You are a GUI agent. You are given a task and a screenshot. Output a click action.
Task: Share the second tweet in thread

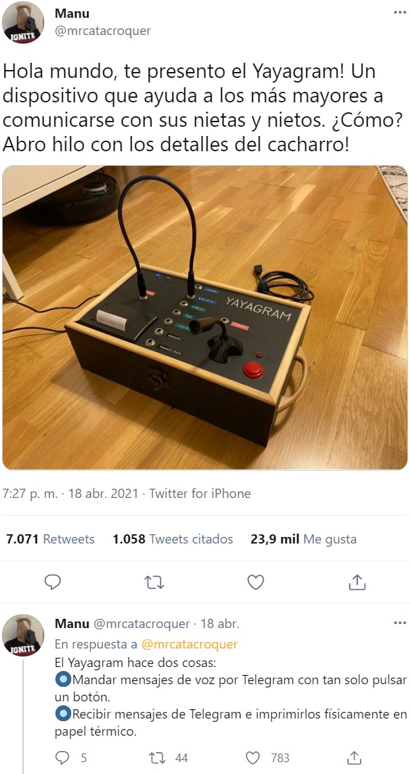354,757
